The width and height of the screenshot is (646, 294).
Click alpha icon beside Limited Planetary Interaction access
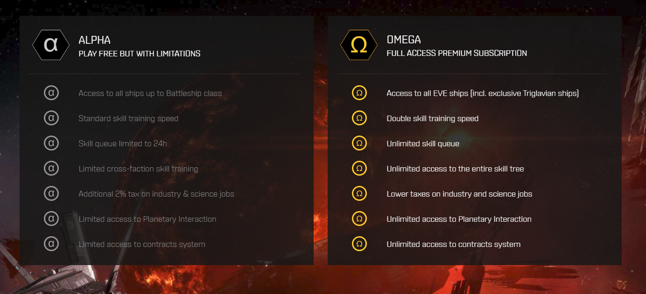(x=51, y=219)
